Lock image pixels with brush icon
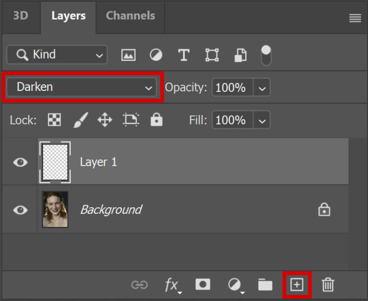Screen dimensions: 368x301 click(x=80, y=120)
